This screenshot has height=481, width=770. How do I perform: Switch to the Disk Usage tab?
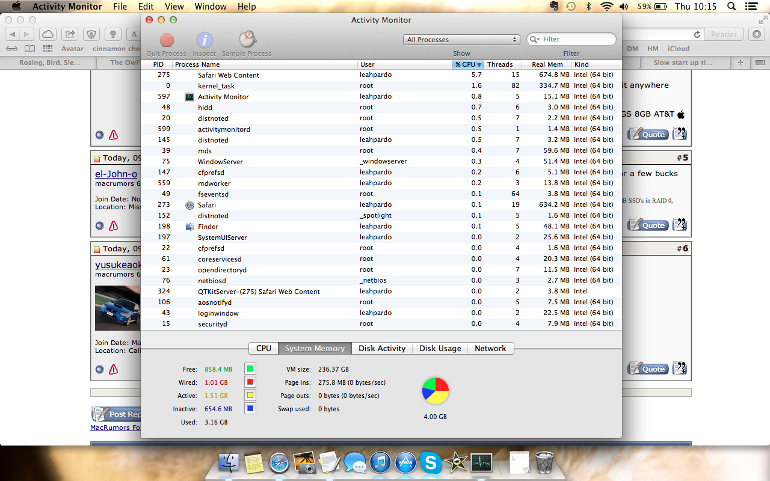[440, 348]
